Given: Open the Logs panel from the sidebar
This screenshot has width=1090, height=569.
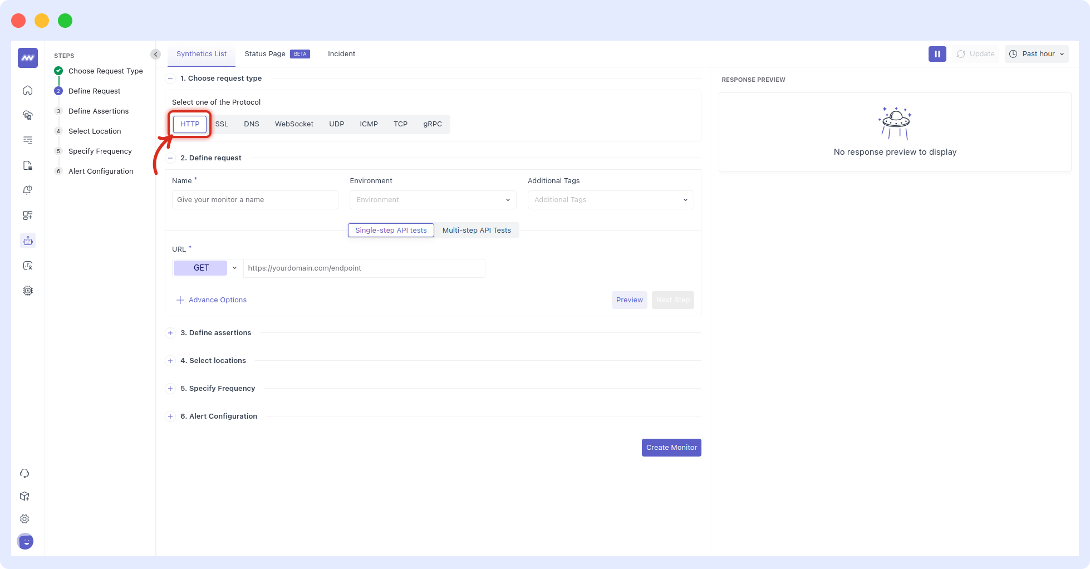Looking at the screenshot, I should click(27, 140).
